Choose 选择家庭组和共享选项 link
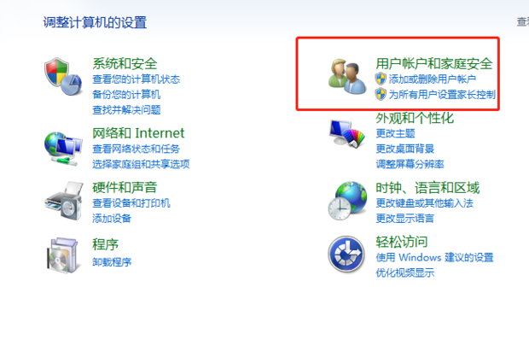Image resolution: width=529 pixels, height=363 pixels. click(141, 164)
